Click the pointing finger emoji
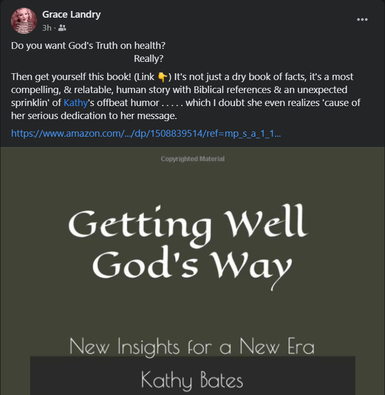 162,77
